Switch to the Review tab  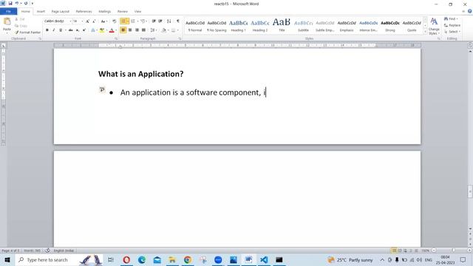[x=123, y=12]
